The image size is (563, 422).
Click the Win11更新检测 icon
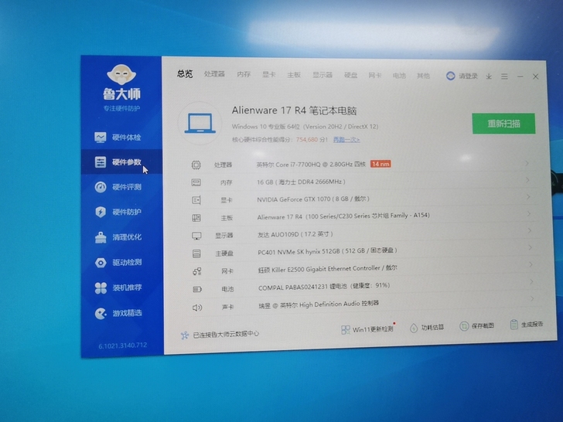pyautogui.click(x=346, y=329)
